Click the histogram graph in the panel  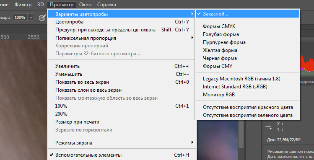pyautogui.click(x=307, y=65)
